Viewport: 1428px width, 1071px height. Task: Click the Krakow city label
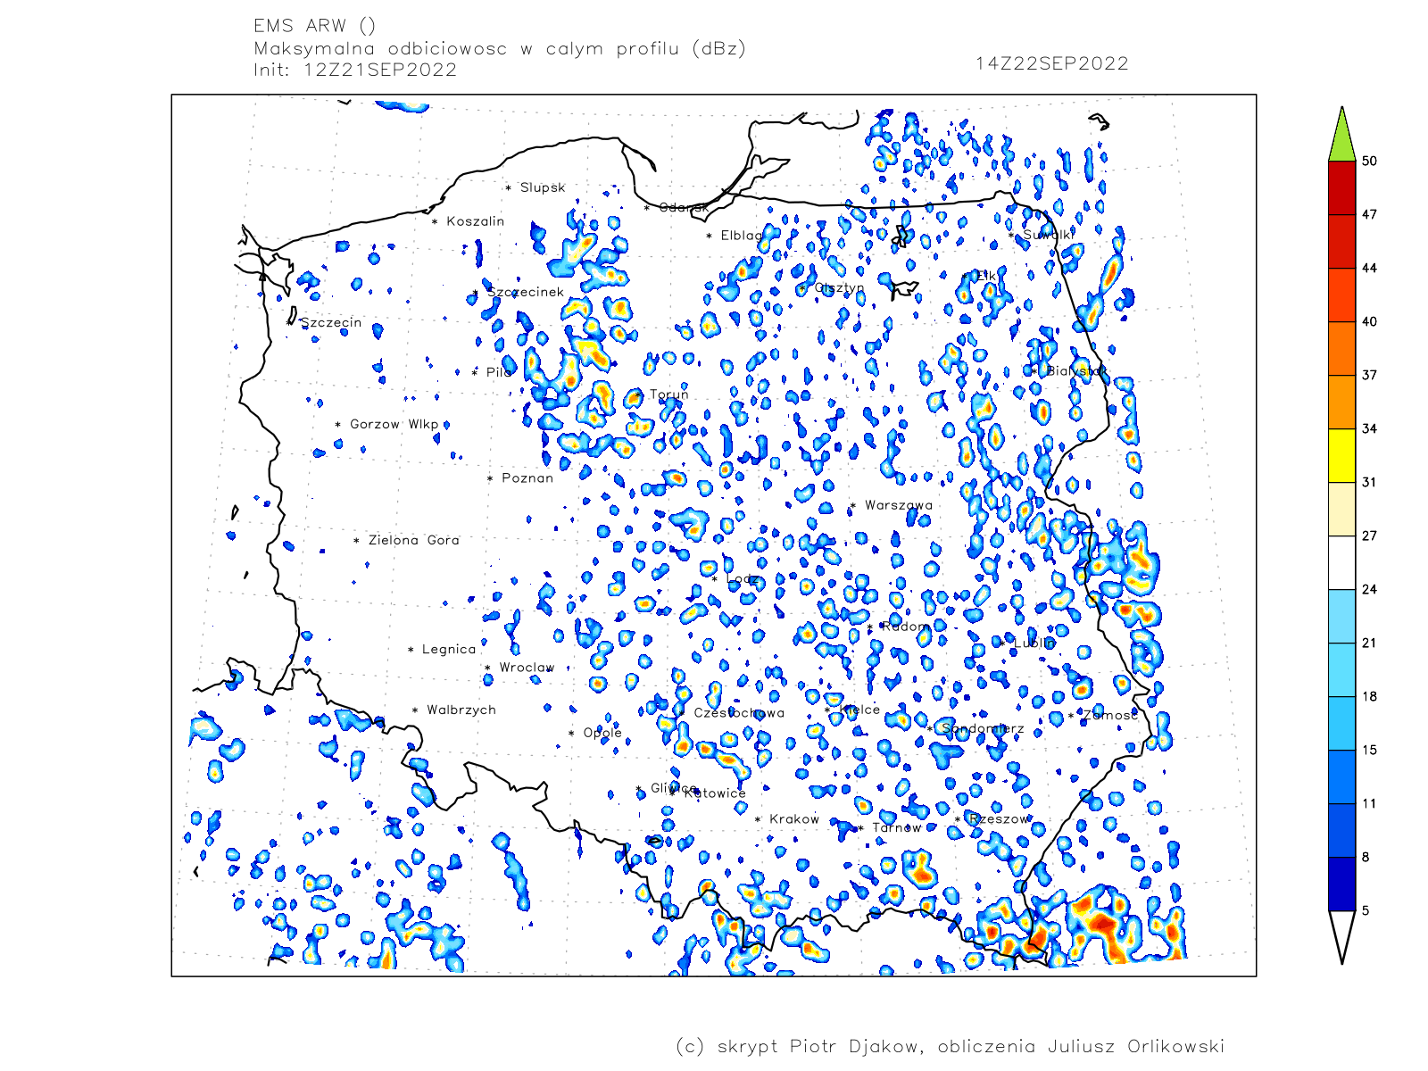793,819
